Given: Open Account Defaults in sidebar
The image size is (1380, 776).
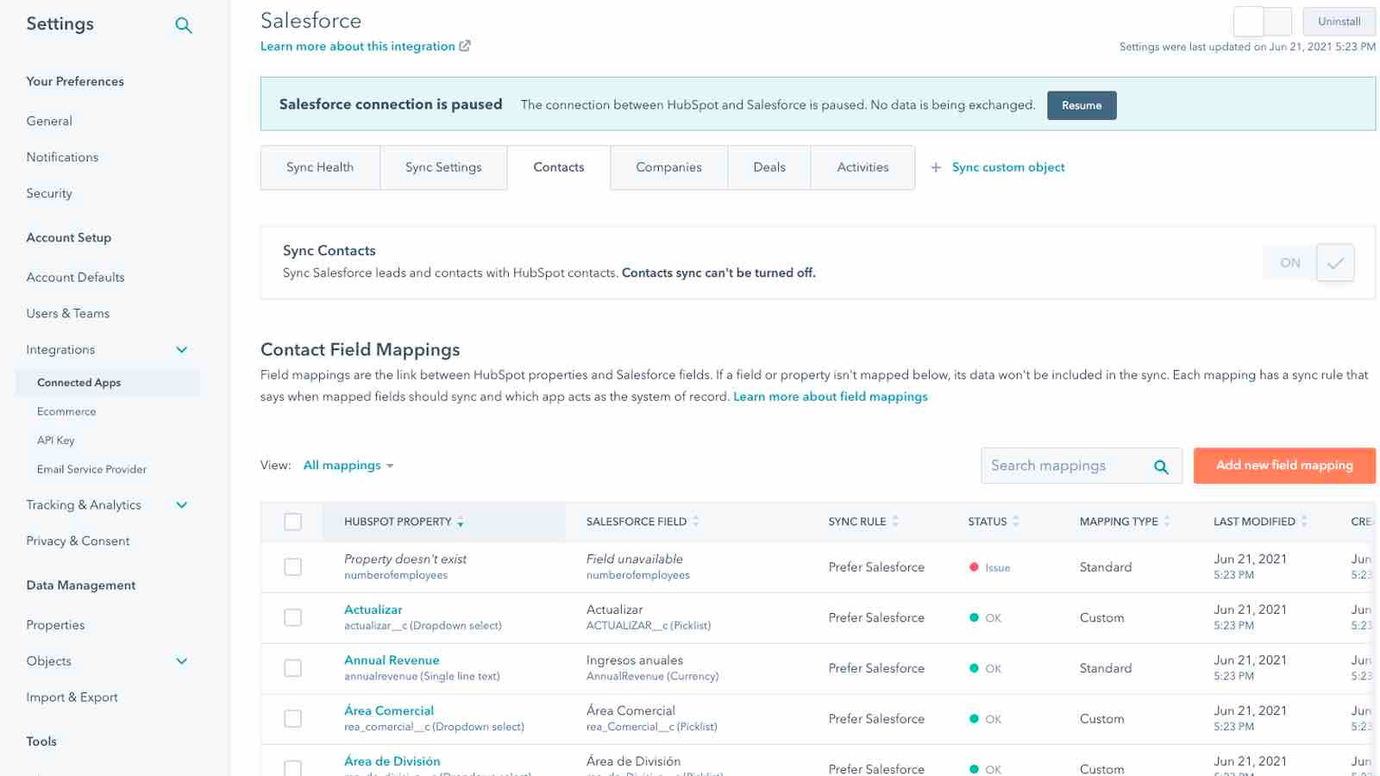Looking at the screenshot, I should 75,278.
